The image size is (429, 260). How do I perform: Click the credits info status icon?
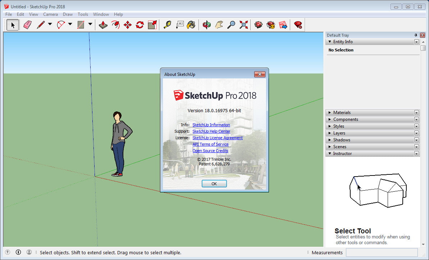pyautogui.click(x=18, y=252)
